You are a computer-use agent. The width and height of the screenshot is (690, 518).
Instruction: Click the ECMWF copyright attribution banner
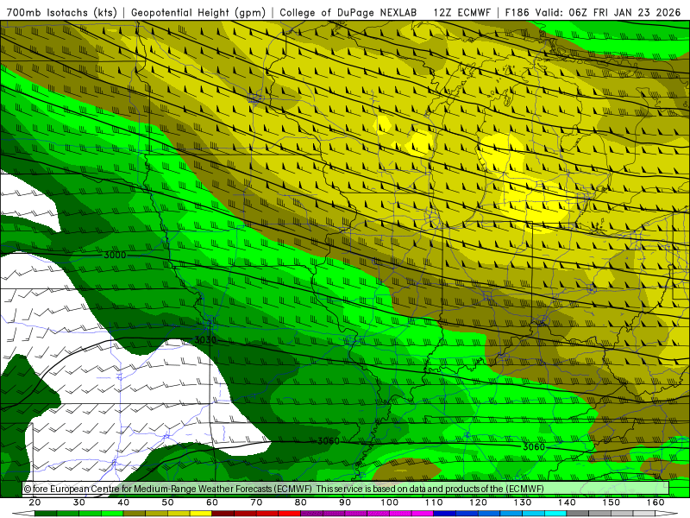click(x=346, y=489)
